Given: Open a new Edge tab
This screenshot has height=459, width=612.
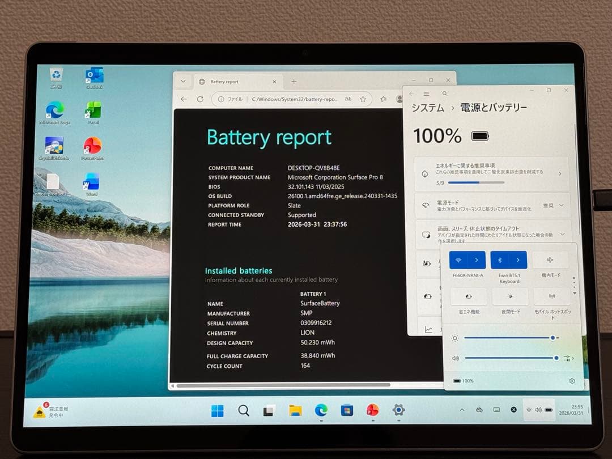Looking at the screenshot, I should (x=294, y=82).
